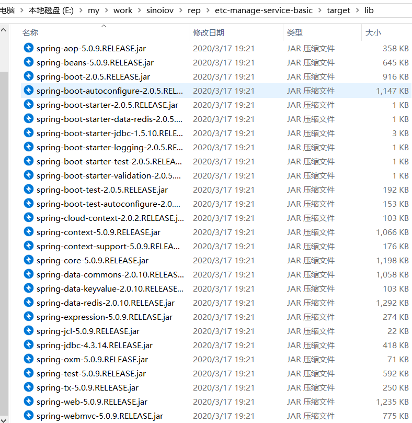Select the file spring-aop-5.0.9.RELEASE.jar
Screen dimensions: 412x423
pos(91,49)
